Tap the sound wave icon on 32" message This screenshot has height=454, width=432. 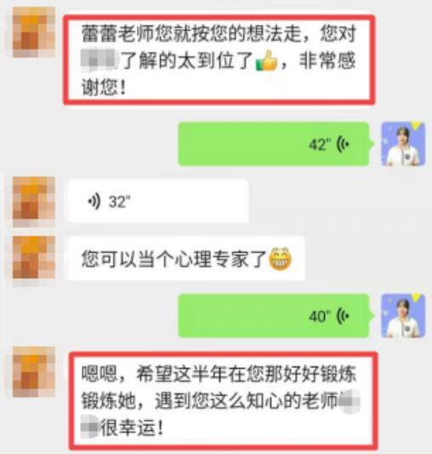click(94, 201)
